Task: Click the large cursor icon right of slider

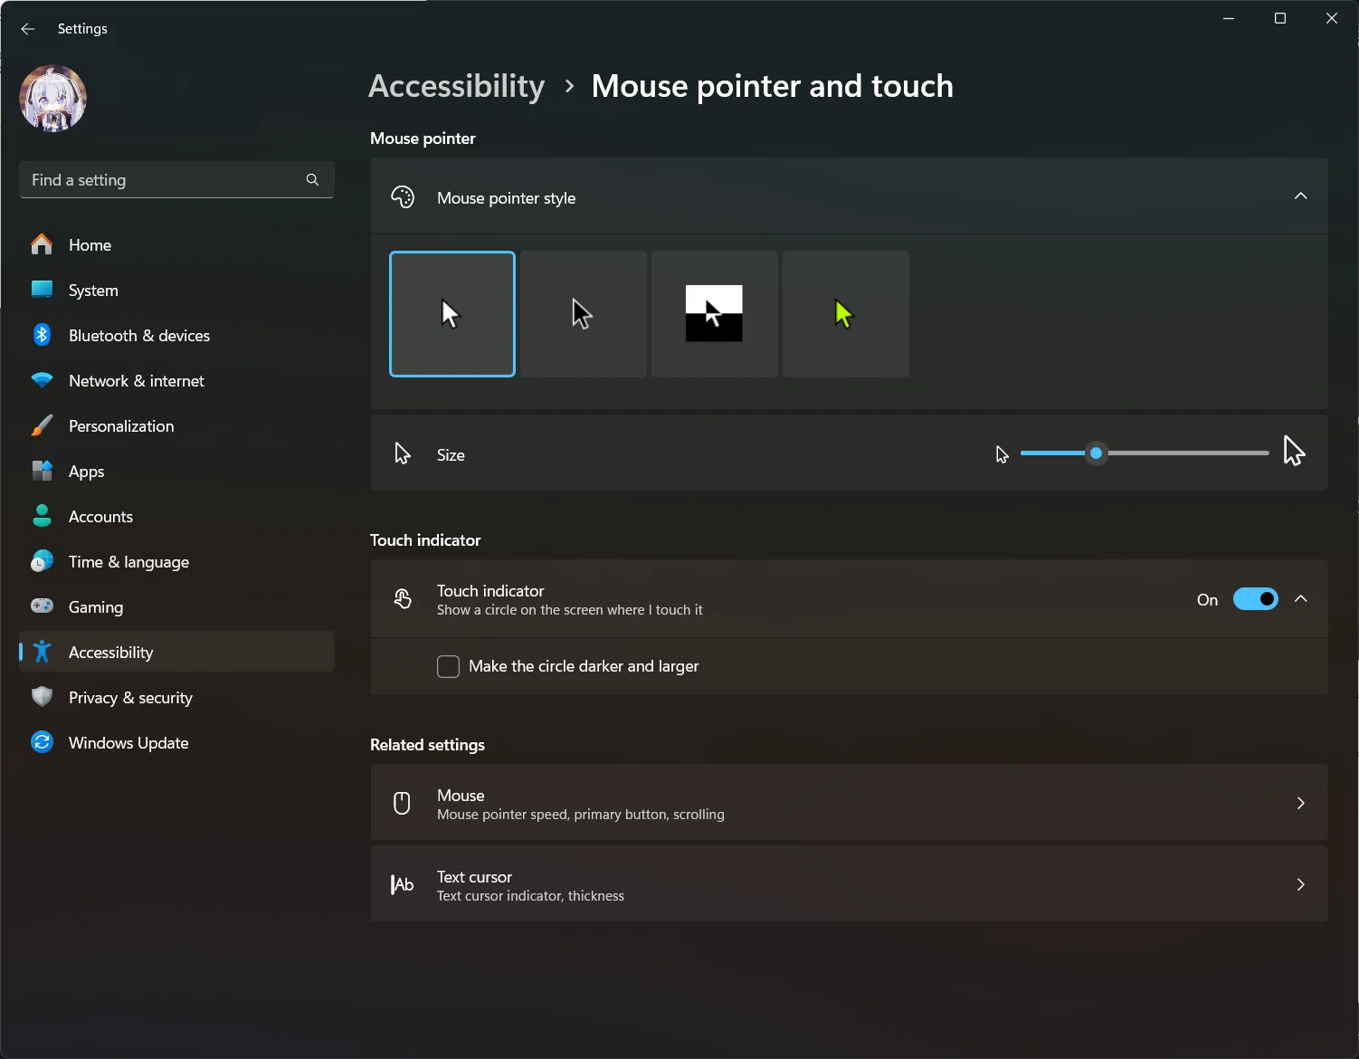Action: coord(1294,450)
